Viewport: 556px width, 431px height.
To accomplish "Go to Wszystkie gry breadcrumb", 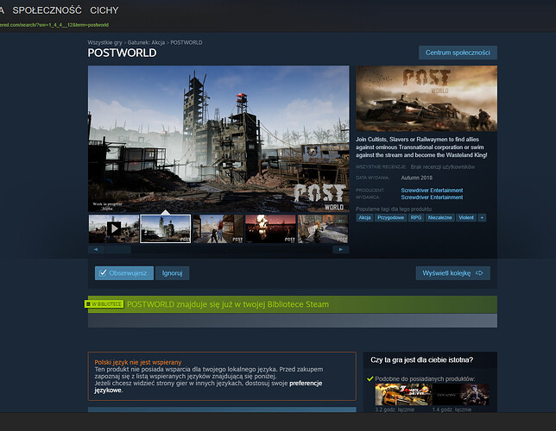I will 104,42.
